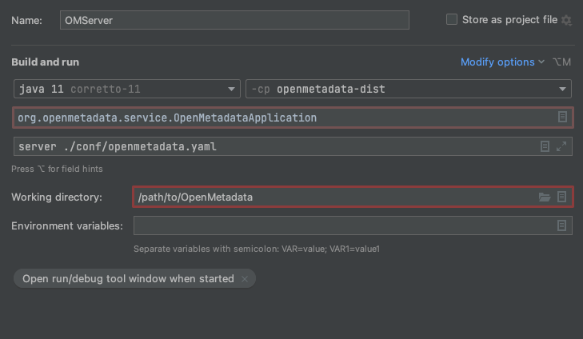This screenshot has width=583, height=339.
Task: Expand the Modify options chevron
Action: pyautogui.click(x=541, y=62)
